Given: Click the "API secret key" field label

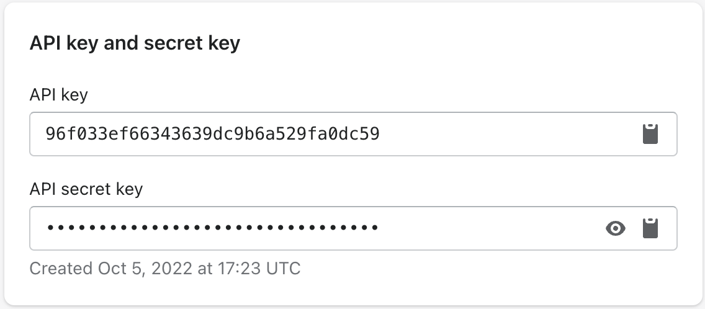Looking at the screenshot, I should (86, 189).
